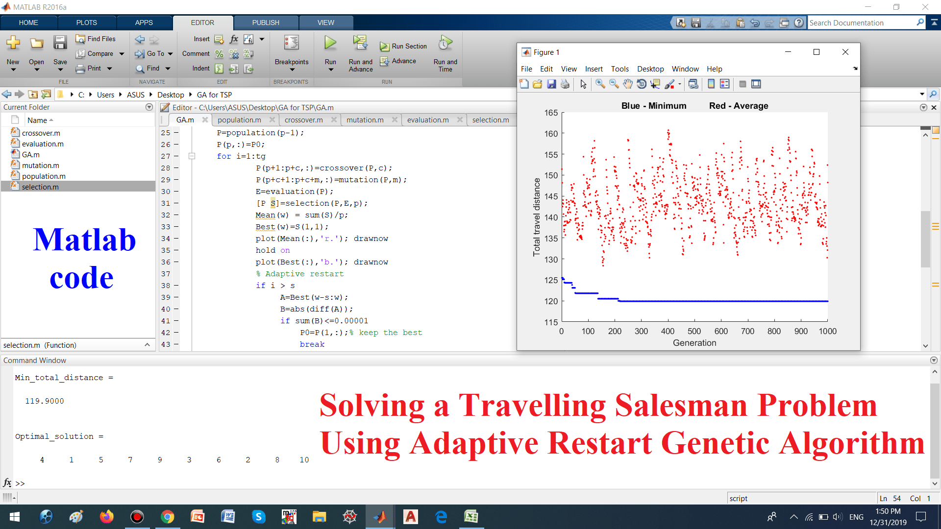The width and height of the screenshot is (941, 529).
Task: Toggle the Edit Plot arrow tool
Action: tap(583, 84)
